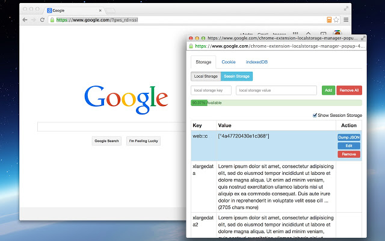This screenshot has width=385, height=241.
Task: Click the popup window address bar lock icon
Action: pyautogui.click(x=191, y=46)
